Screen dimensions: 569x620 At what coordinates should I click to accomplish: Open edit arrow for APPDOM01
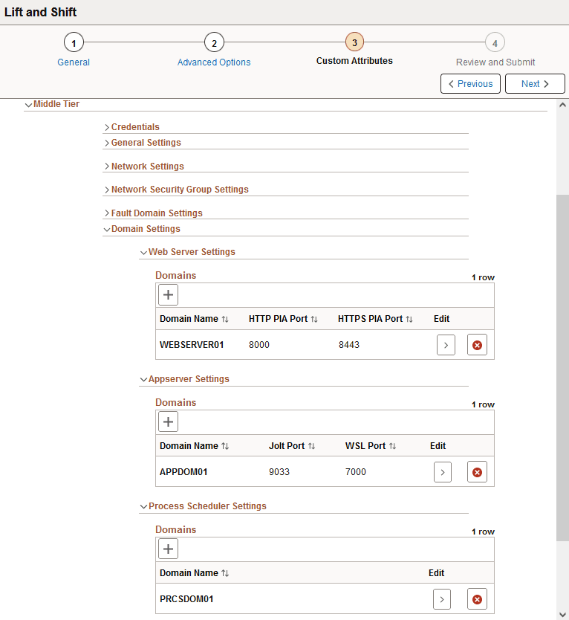pyautogui.click(x=443, y=472)
